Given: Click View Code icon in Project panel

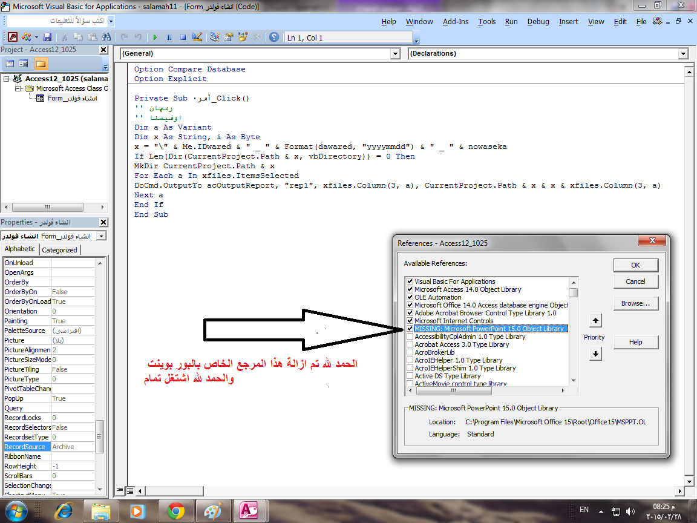Looking at the screenshot, I should (x=10, y=64).
